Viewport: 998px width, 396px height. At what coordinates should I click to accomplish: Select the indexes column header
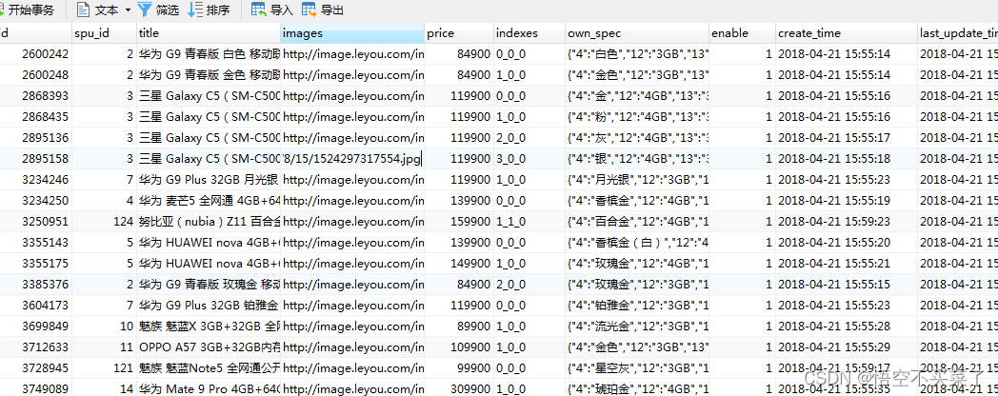click(x=529, y=33)
